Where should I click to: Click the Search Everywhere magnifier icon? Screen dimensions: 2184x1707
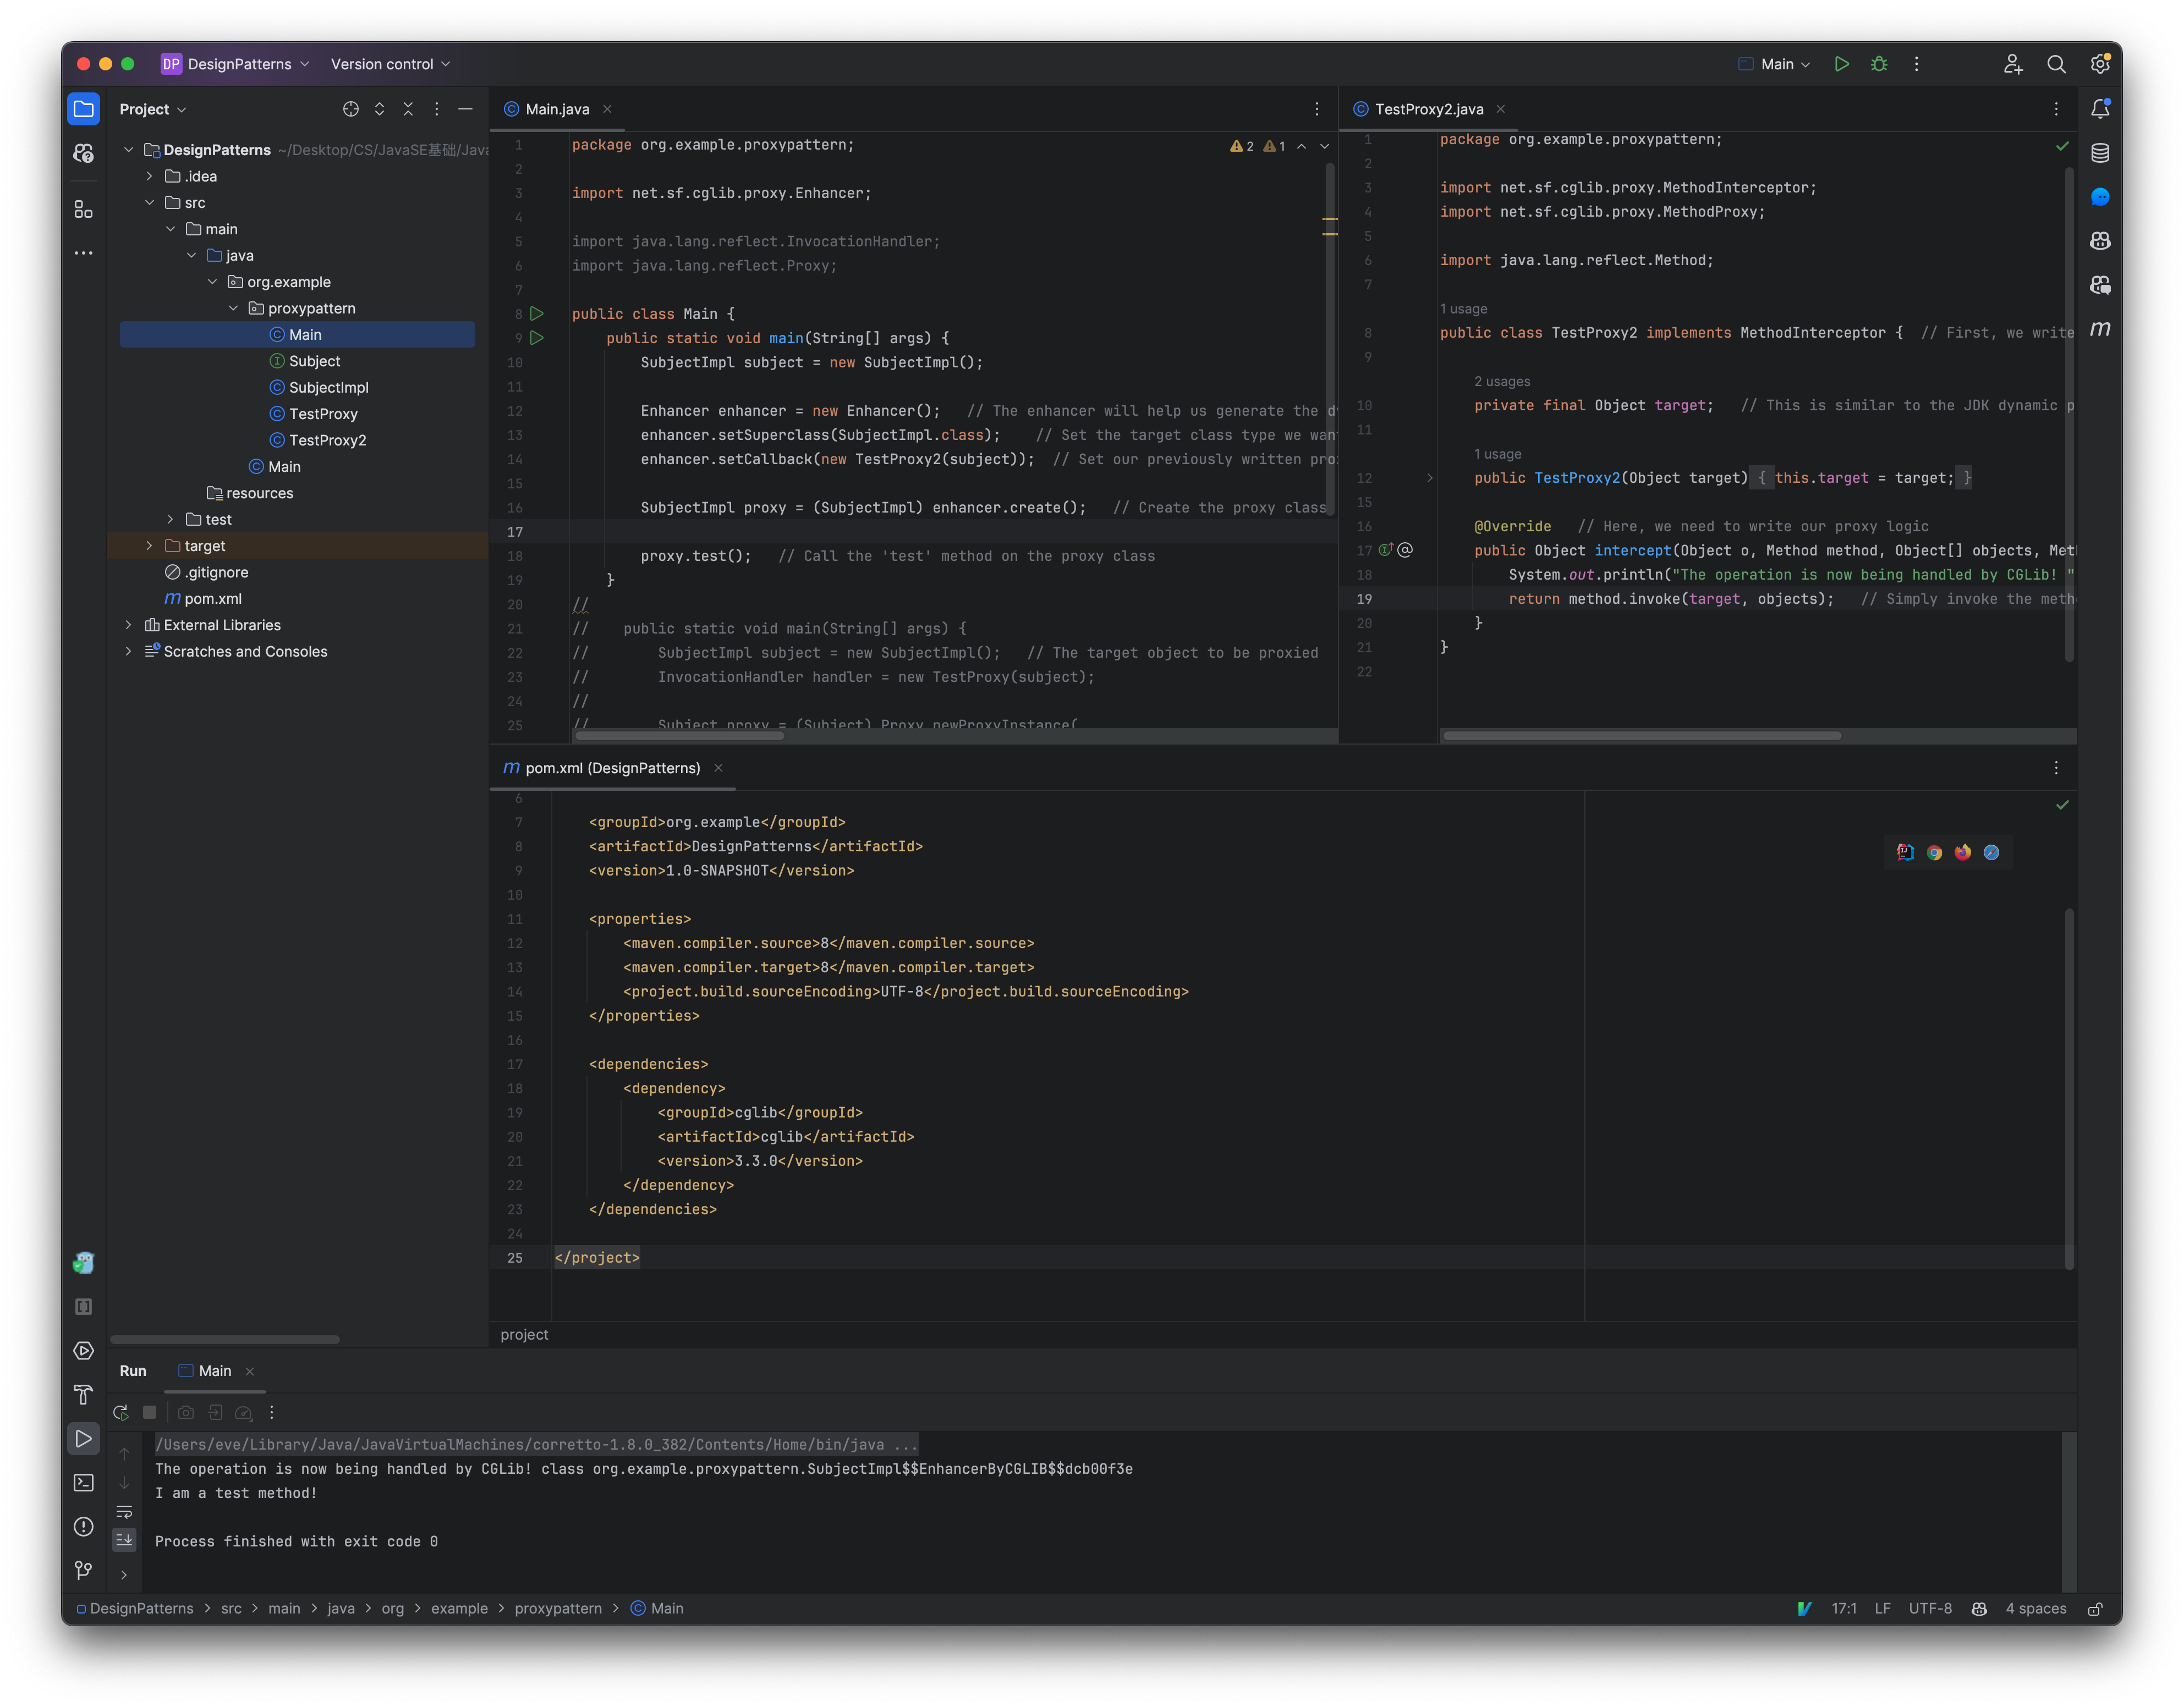[x=2056, y=64]
